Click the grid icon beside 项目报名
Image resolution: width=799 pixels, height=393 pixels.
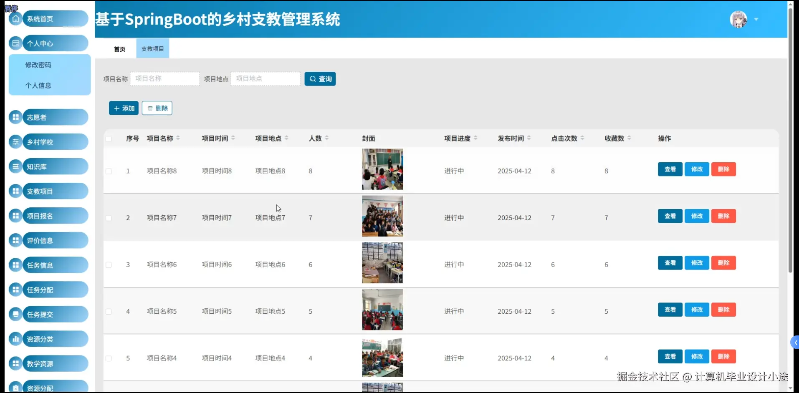[15, 216]
